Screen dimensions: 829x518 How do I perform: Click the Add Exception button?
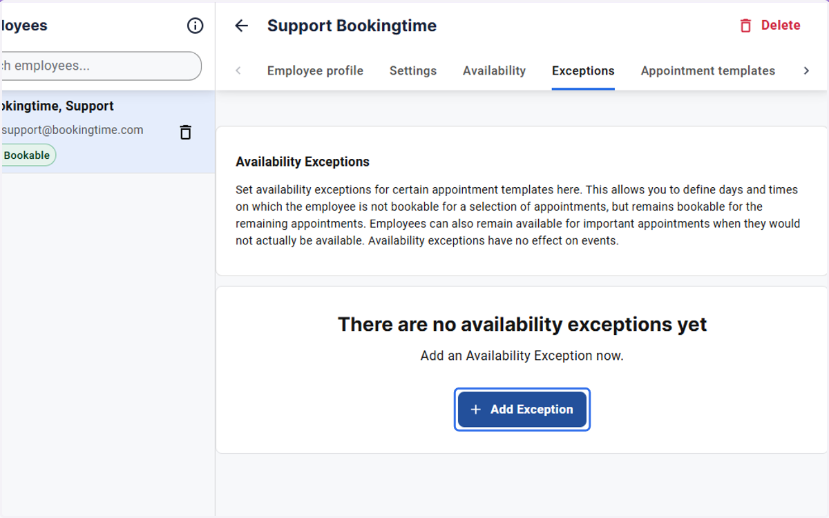pyautogui.click(x=522, y=410)
